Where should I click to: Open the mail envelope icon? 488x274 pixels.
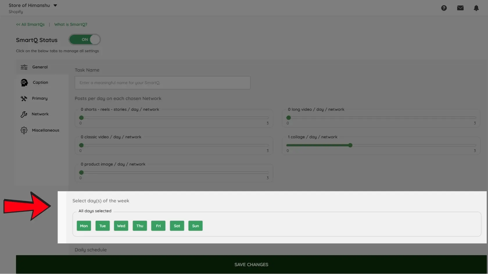460,8
